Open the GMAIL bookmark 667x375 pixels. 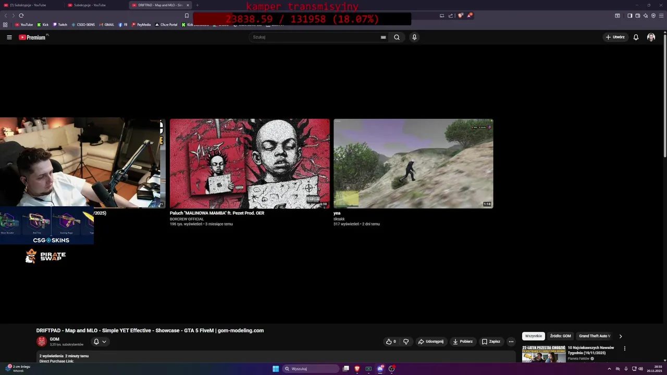(106, 24)
